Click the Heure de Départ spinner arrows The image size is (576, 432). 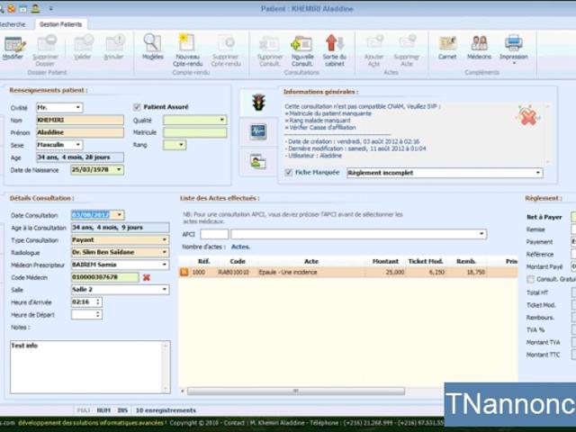click(x=98, y=314)
